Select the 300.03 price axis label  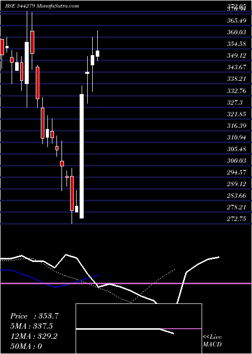click(236, 161)
